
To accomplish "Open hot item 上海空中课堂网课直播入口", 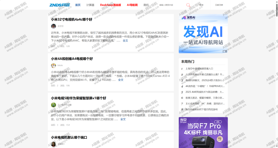I will click(199, 69).
